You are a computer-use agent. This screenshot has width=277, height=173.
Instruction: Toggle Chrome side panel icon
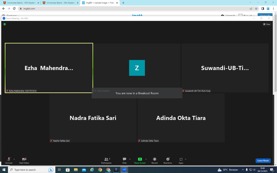tap(263, 9)
